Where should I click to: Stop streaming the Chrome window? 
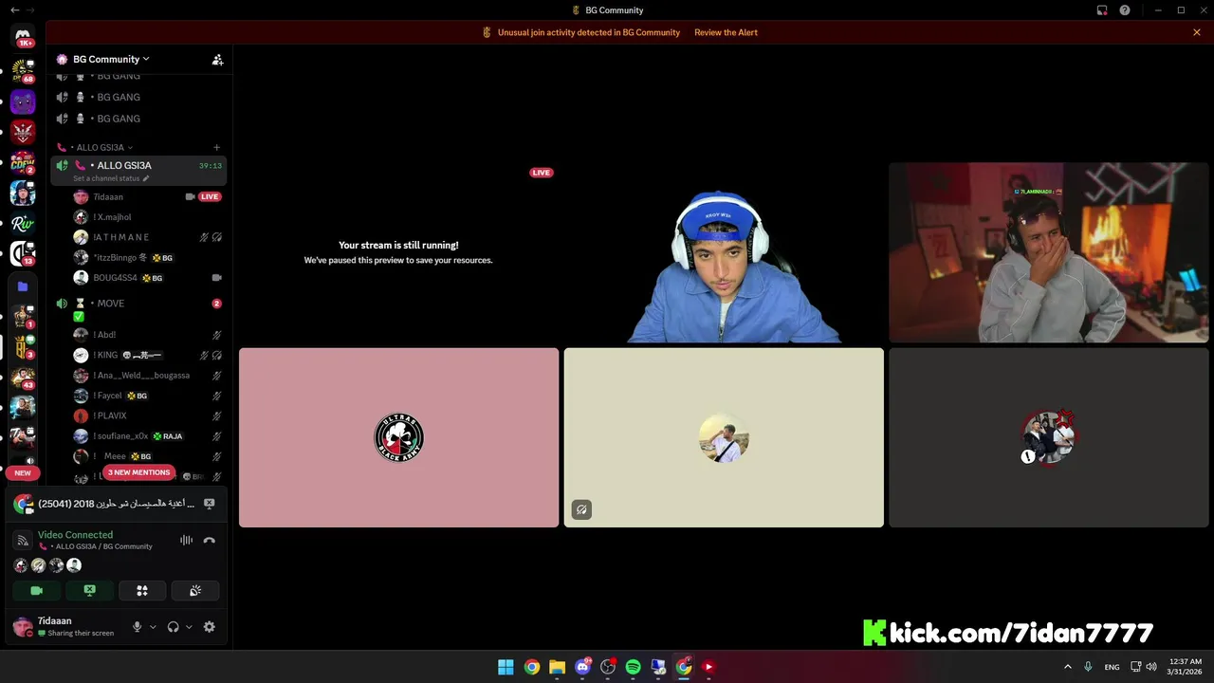click(210, 504)
